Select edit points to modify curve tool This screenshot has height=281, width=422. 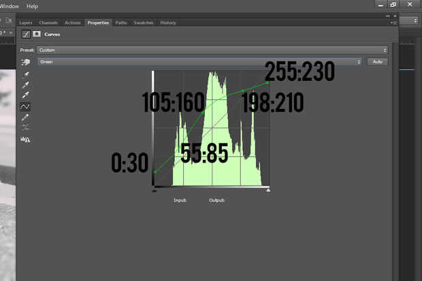click(x=25, y=107)
